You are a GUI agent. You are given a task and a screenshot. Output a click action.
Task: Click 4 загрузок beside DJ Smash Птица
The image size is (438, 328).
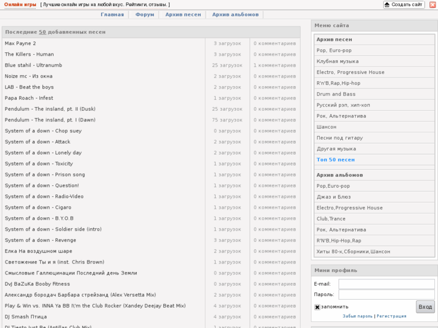pos(227,317)
